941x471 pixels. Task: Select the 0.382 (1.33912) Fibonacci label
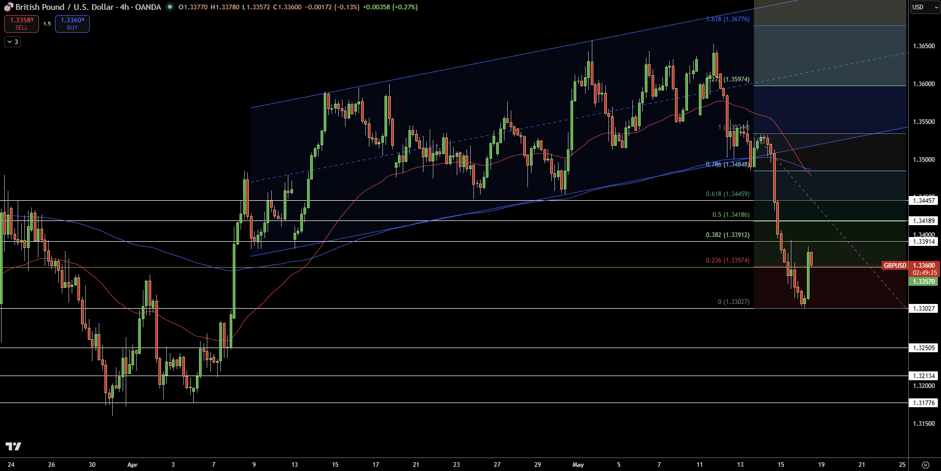pyautogui.click(x=727, y=235)
